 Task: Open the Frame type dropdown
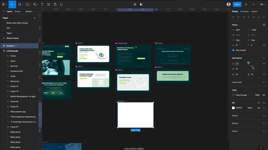pyautogui.click(x=235, y=25)
